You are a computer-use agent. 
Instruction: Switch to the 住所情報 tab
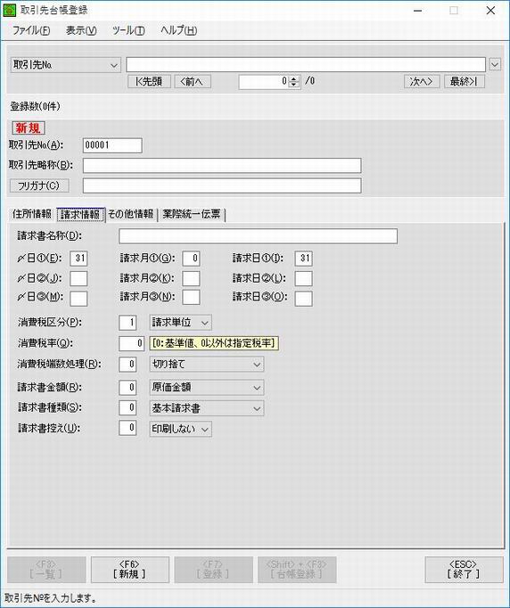pos(32,214)
